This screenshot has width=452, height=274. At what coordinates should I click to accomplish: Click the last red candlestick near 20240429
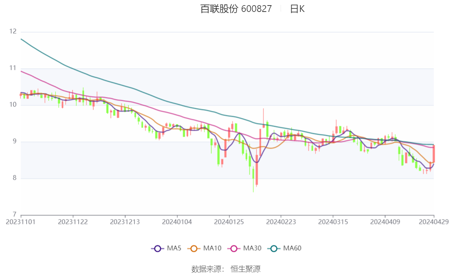pos(434,154)
